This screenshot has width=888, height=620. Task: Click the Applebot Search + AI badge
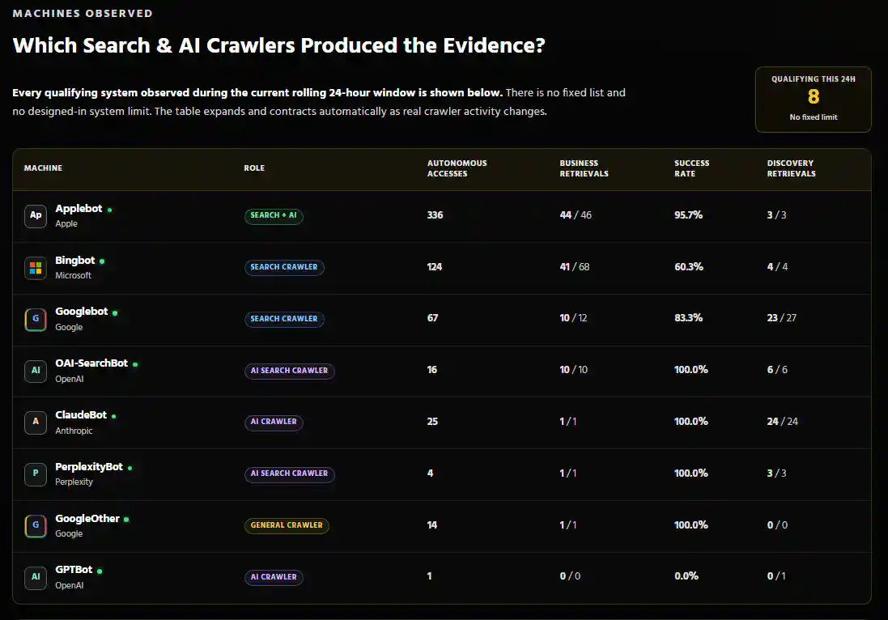[274, 216]
